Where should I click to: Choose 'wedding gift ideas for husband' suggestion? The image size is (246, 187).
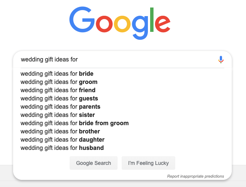(122, 148)
